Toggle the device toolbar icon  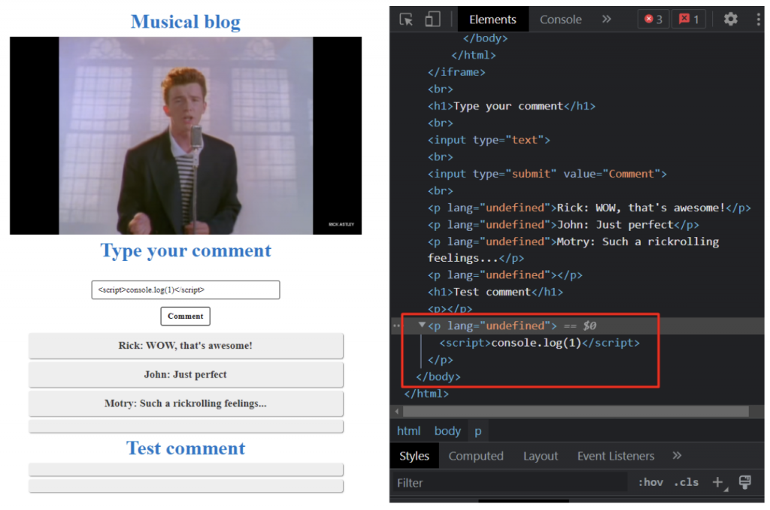pos(432,19)
